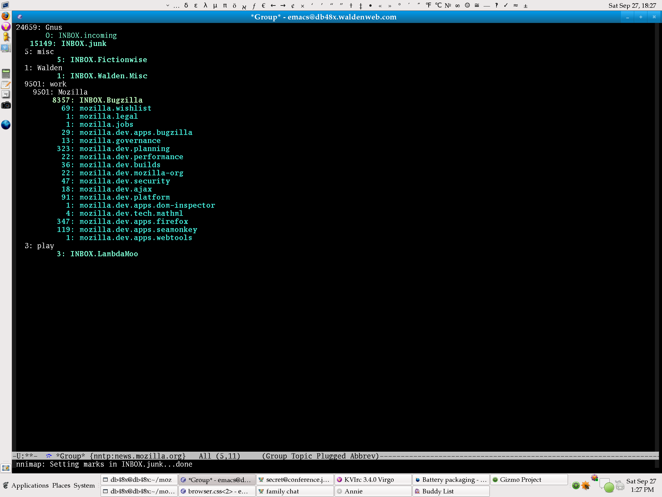Insert the smiley ☺ character from palette

click(467, 6)
